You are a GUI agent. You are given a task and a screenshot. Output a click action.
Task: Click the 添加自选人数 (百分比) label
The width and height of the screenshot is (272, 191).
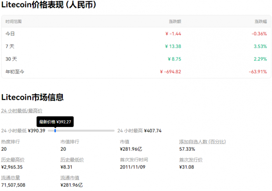click(202, 142)
